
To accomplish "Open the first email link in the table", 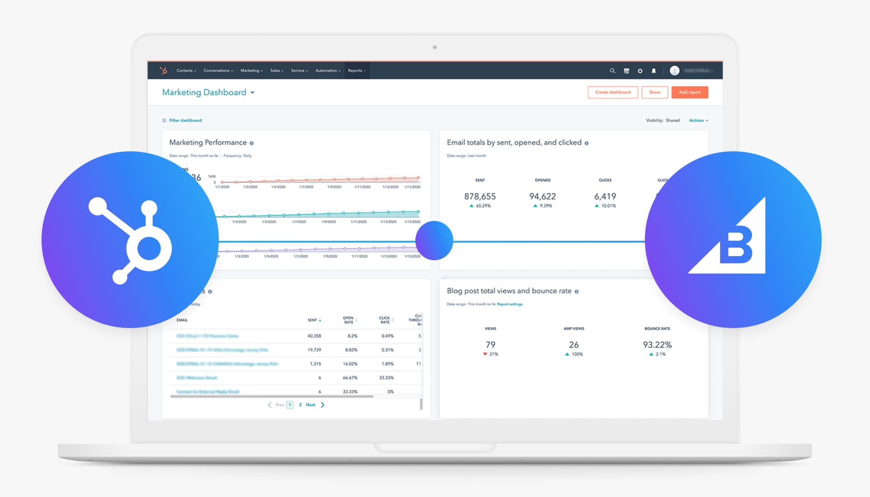I will click(207, 336).
